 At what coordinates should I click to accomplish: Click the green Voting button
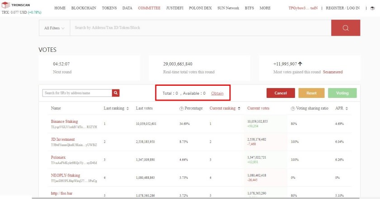tap(342, 93)
